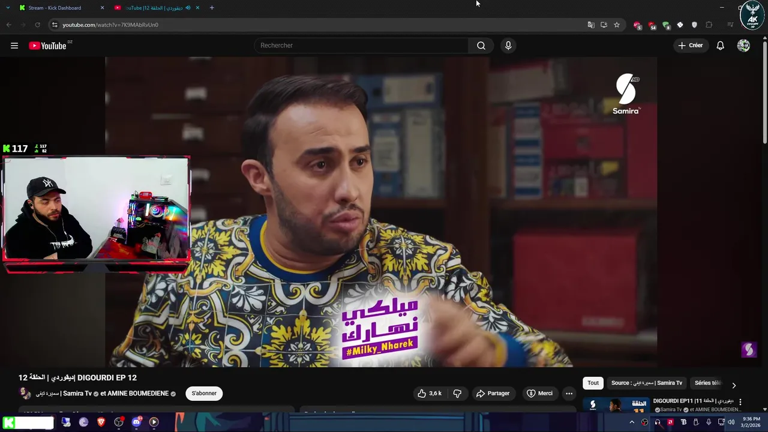
Task: Open the YouTube account avatar menu
Action: [x=743, y=46]
